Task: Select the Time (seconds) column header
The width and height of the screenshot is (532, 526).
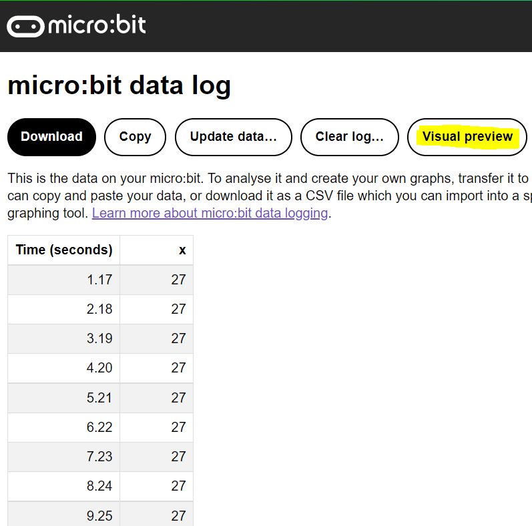Action: pyautogui.click(x=64, y=250)
